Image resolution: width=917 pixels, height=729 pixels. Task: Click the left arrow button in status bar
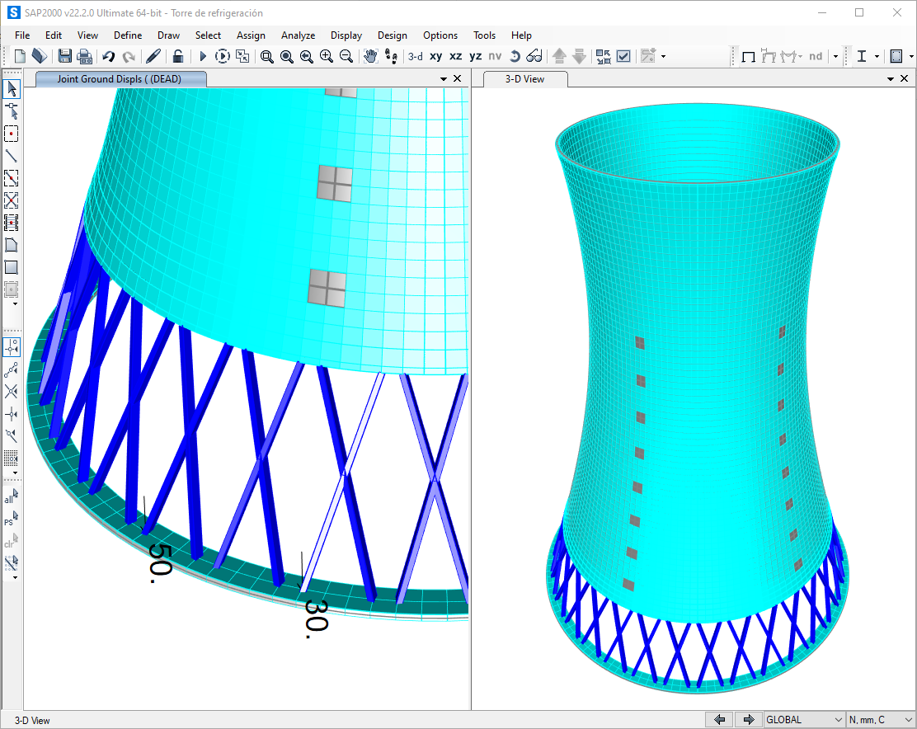(719, 720)
